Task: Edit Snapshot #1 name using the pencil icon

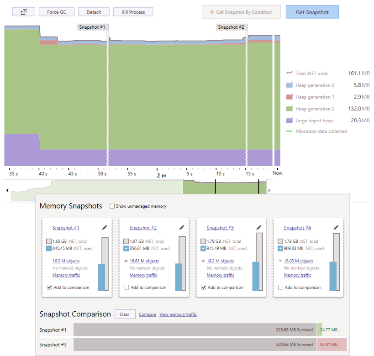Action: click(104, 227)
